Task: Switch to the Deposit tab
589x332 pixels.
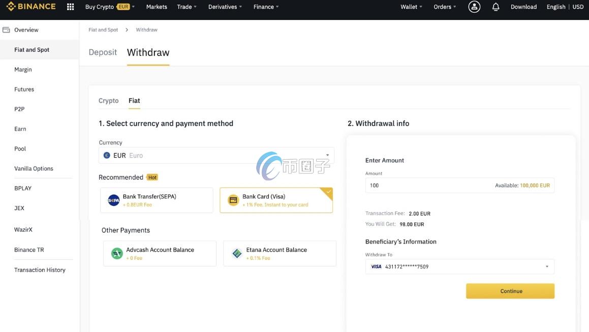Action: pyautogui.click(x=103, y=52)
